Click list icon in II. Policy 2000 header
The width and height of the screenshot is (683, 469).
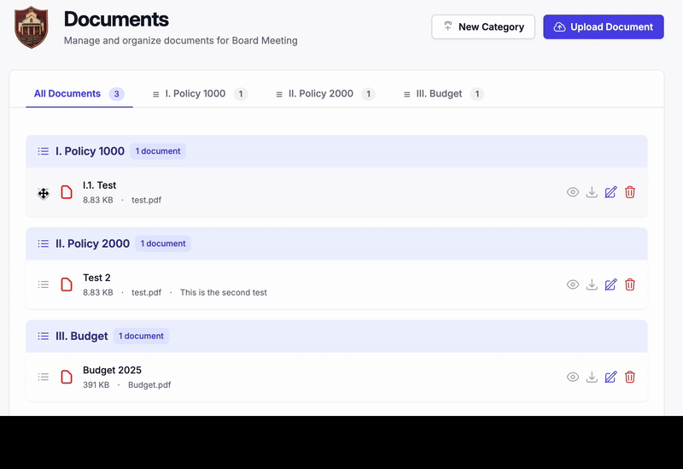(x=44, y=243)
